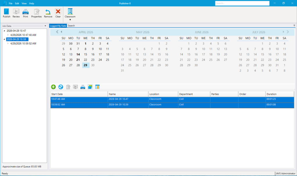This screenshot has width=297, height=176.
Task: Open the Job Data panel dropdown arrow
Action: click(45, 26)
